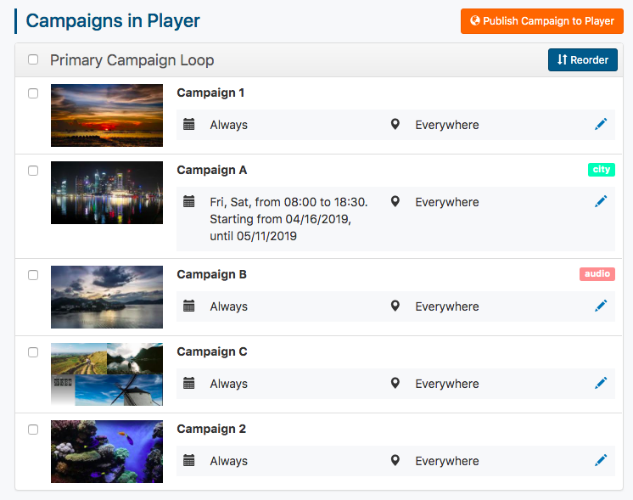
Task: Open Campaign C collage thumbnail
Action: coord(107,374)
